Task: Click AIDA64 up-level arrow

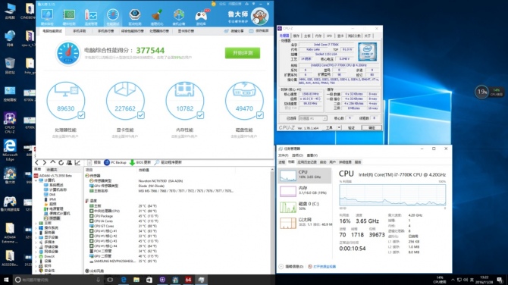Action: click(53, 162)
